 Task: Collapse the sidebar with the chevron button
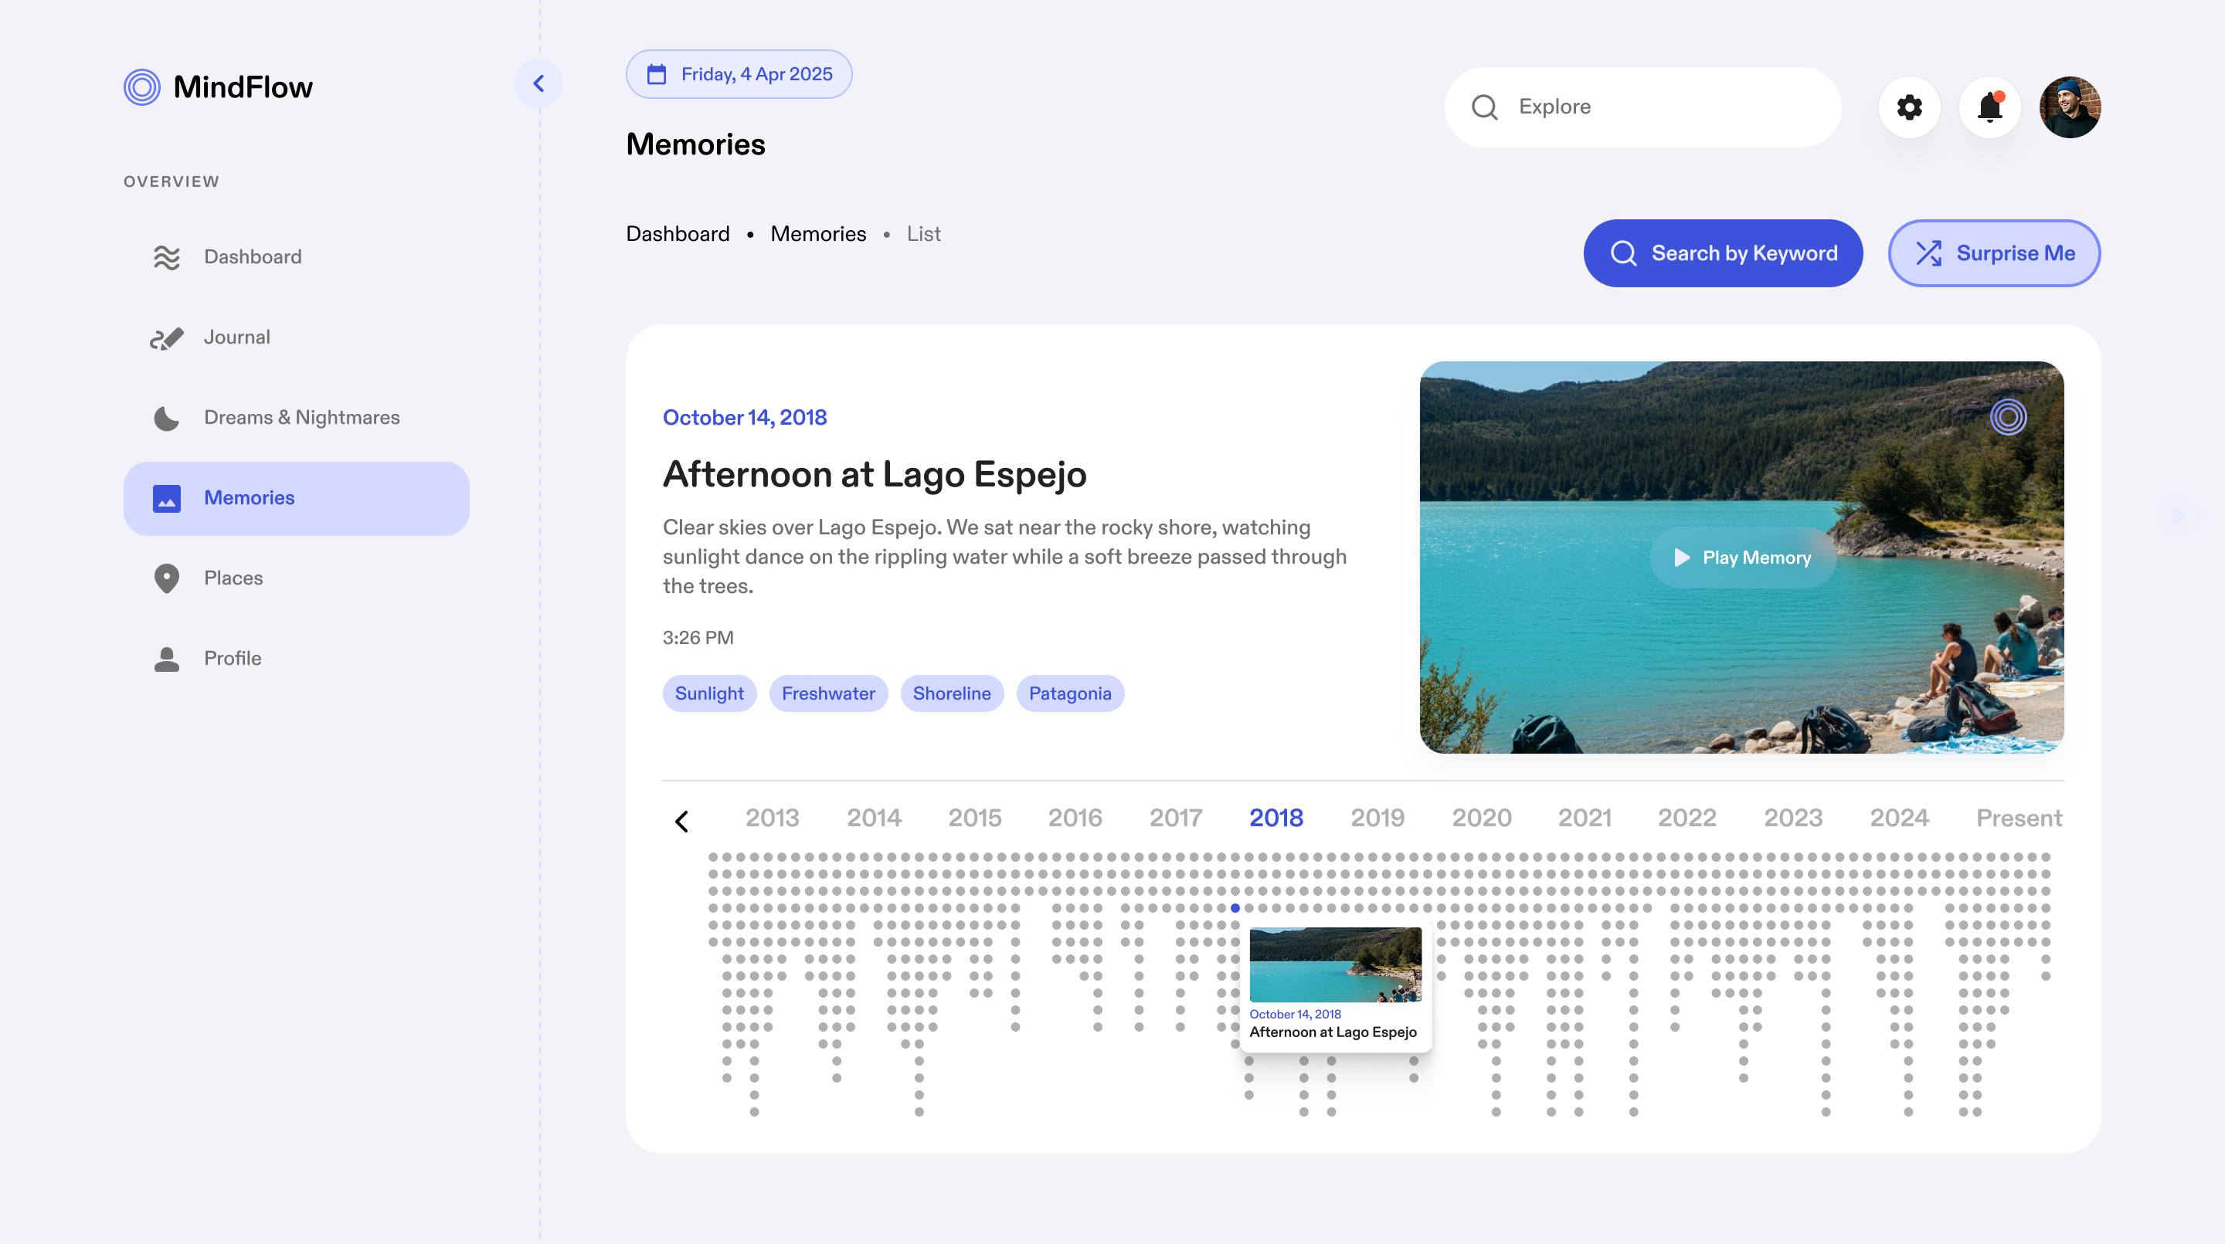pyautogui.click(x=539, y=83)
